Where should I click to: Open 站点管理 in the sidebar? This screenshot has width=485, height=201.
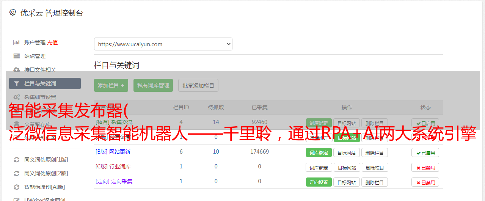(x=35, y=56)
